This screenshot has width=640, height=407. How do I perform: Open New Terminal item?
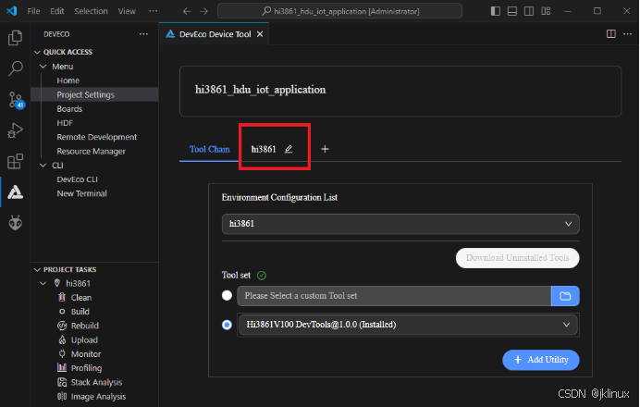(82, 193)
